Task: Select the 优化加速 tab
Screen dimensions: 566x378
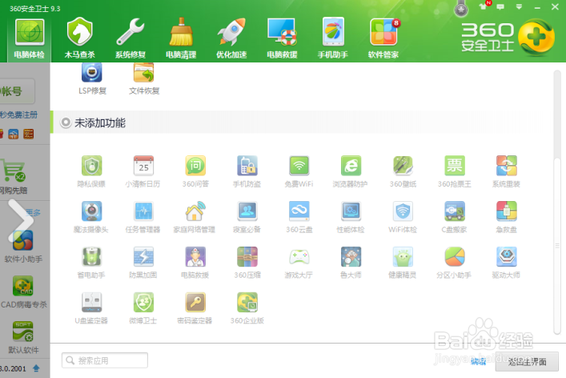Action: (231, 38)
